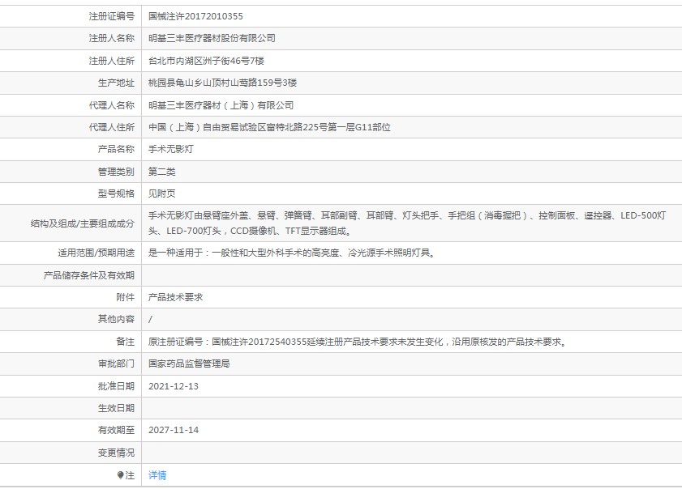The width and height of the screenshot is (682, 489).
Task: Click the 代理人住所 label
Action: [112, 127]
